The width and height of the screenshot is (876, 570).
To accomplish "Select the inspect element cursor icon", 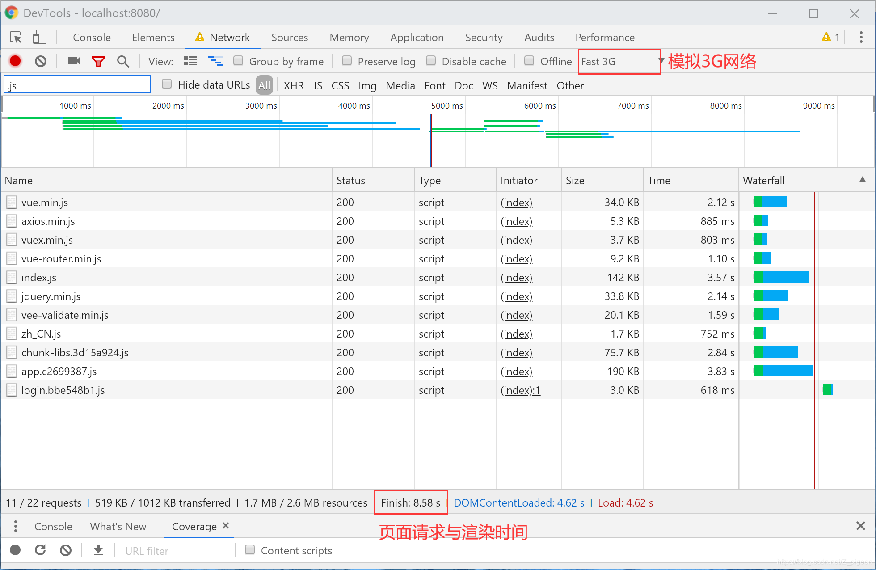I will 16,38.
